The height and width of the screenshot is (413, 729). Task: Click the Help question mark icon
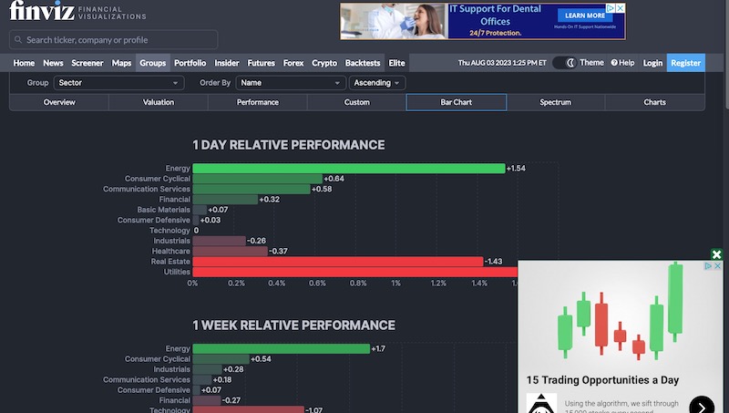click(x=614, y=63)
